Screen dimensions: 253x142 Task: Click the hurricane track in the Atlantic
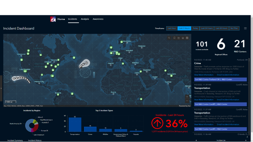(x=84, y=64)
